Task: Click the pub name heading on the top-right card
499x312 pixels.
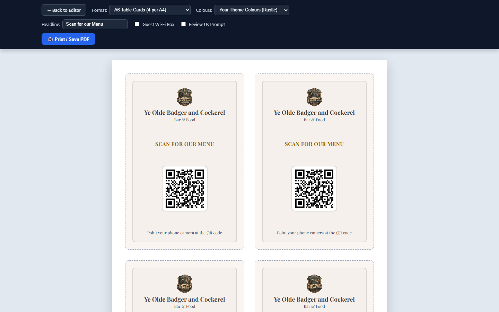Action: point(314,113)
